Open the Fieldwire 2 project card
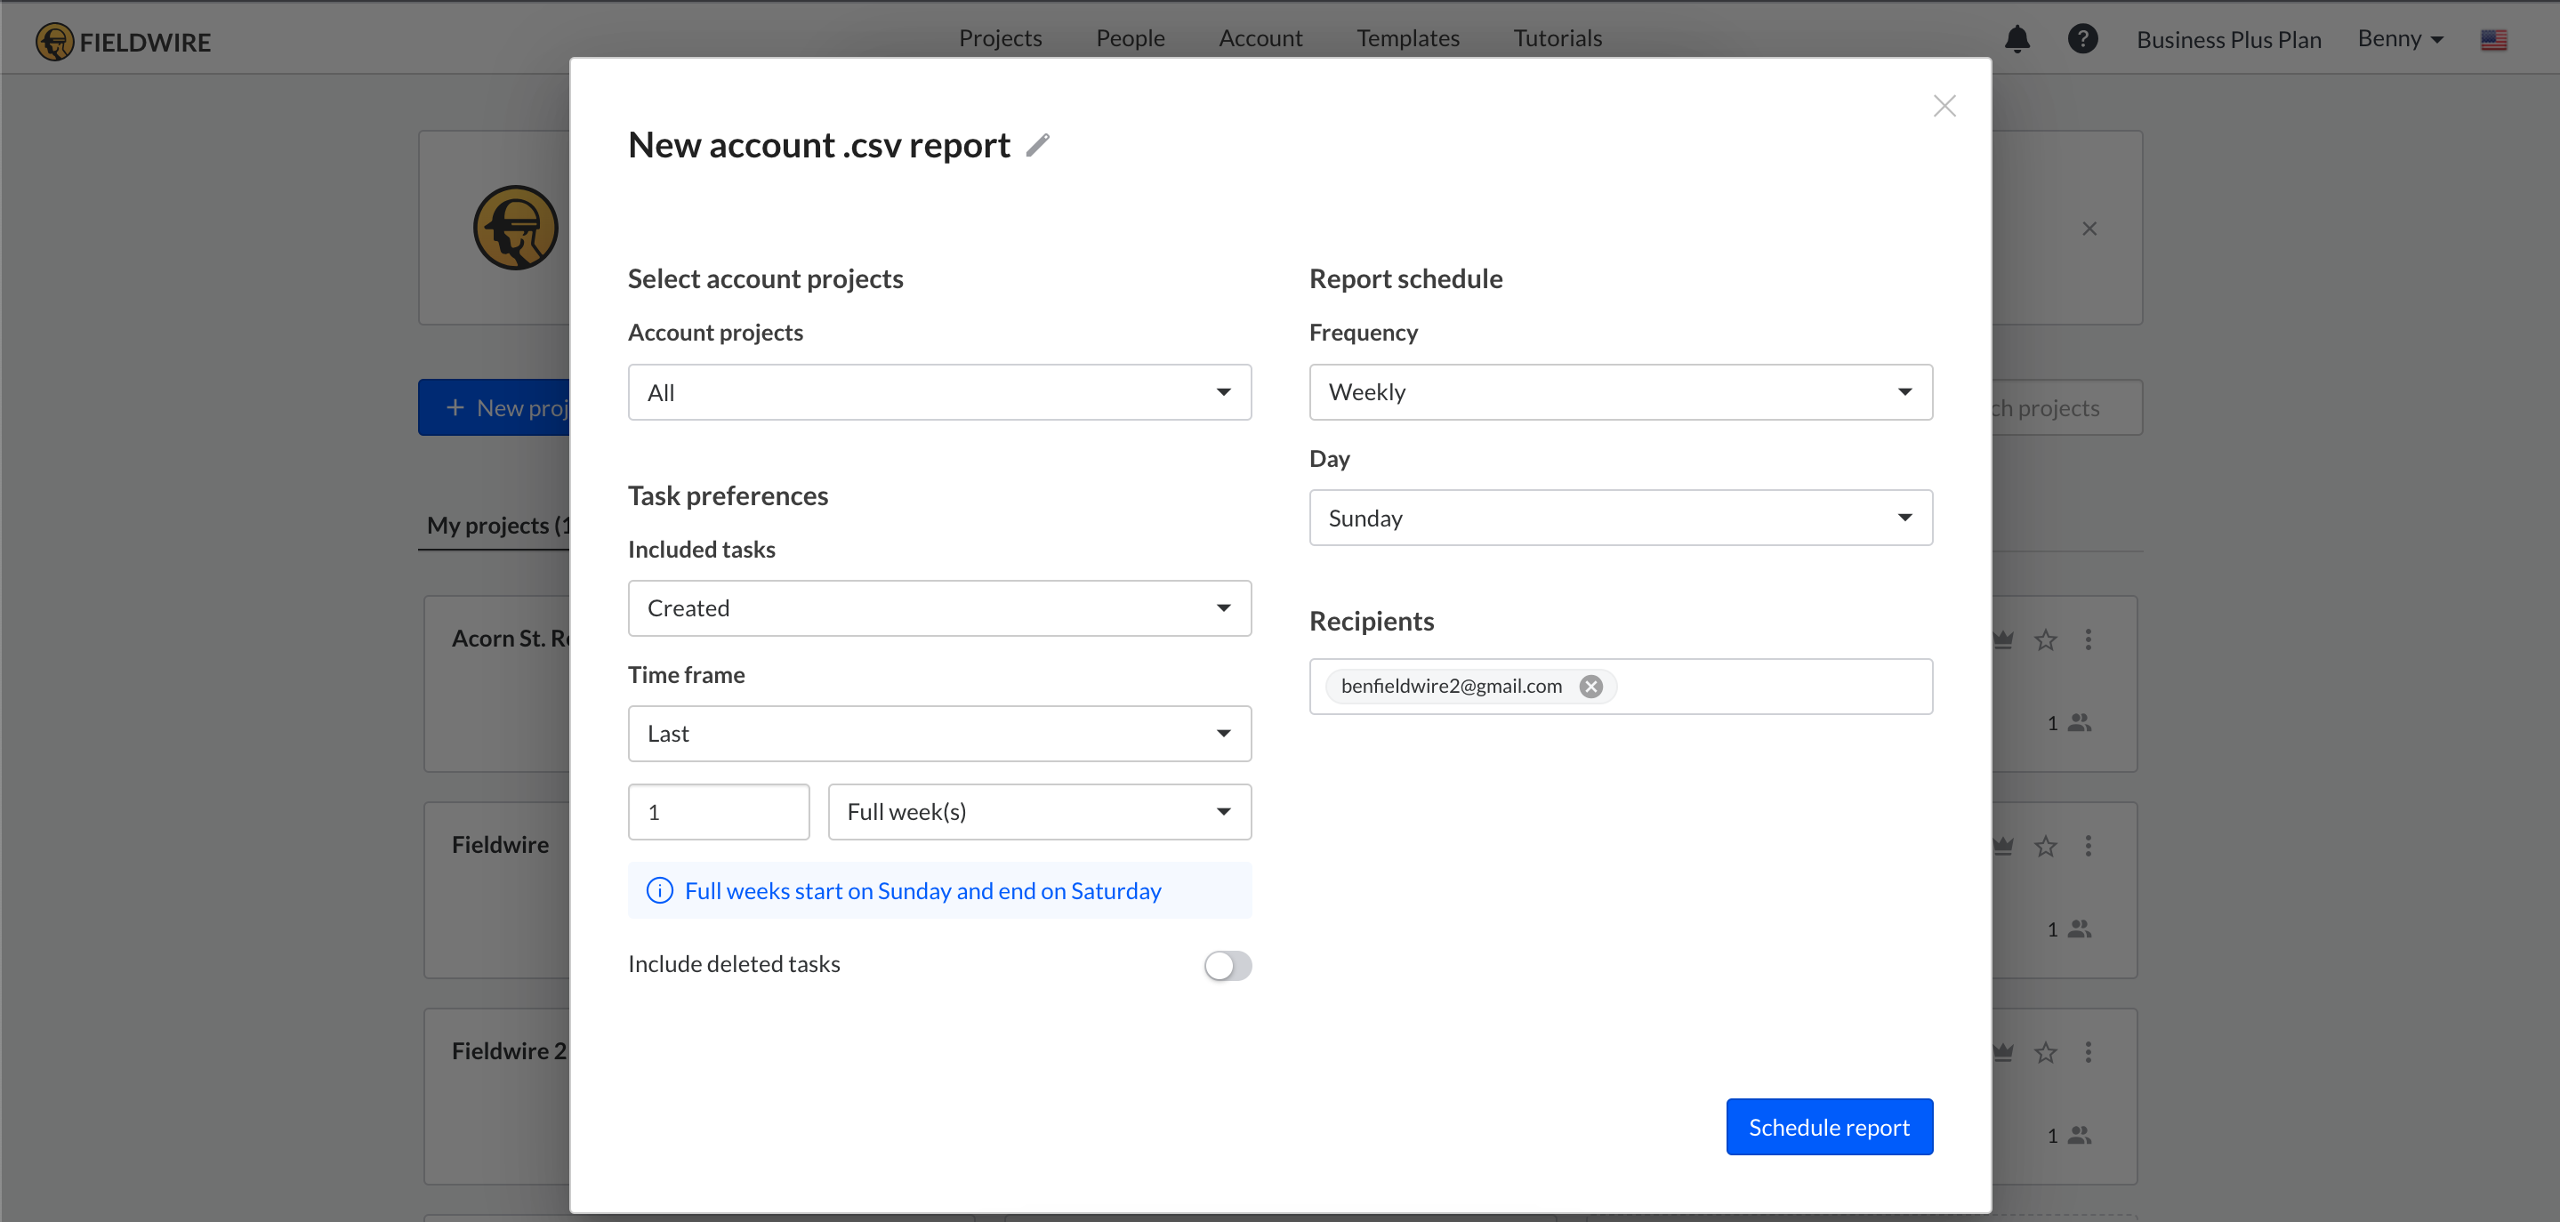The width and height of the screenshot is (2560, 1222). tap(497, 1097)
